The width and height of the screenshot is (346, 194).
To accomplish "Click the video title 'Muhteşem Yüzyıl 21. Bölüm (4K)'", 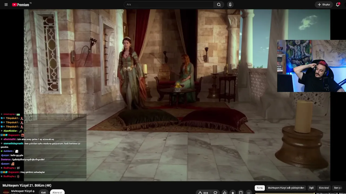I will [x=27, y=185].
